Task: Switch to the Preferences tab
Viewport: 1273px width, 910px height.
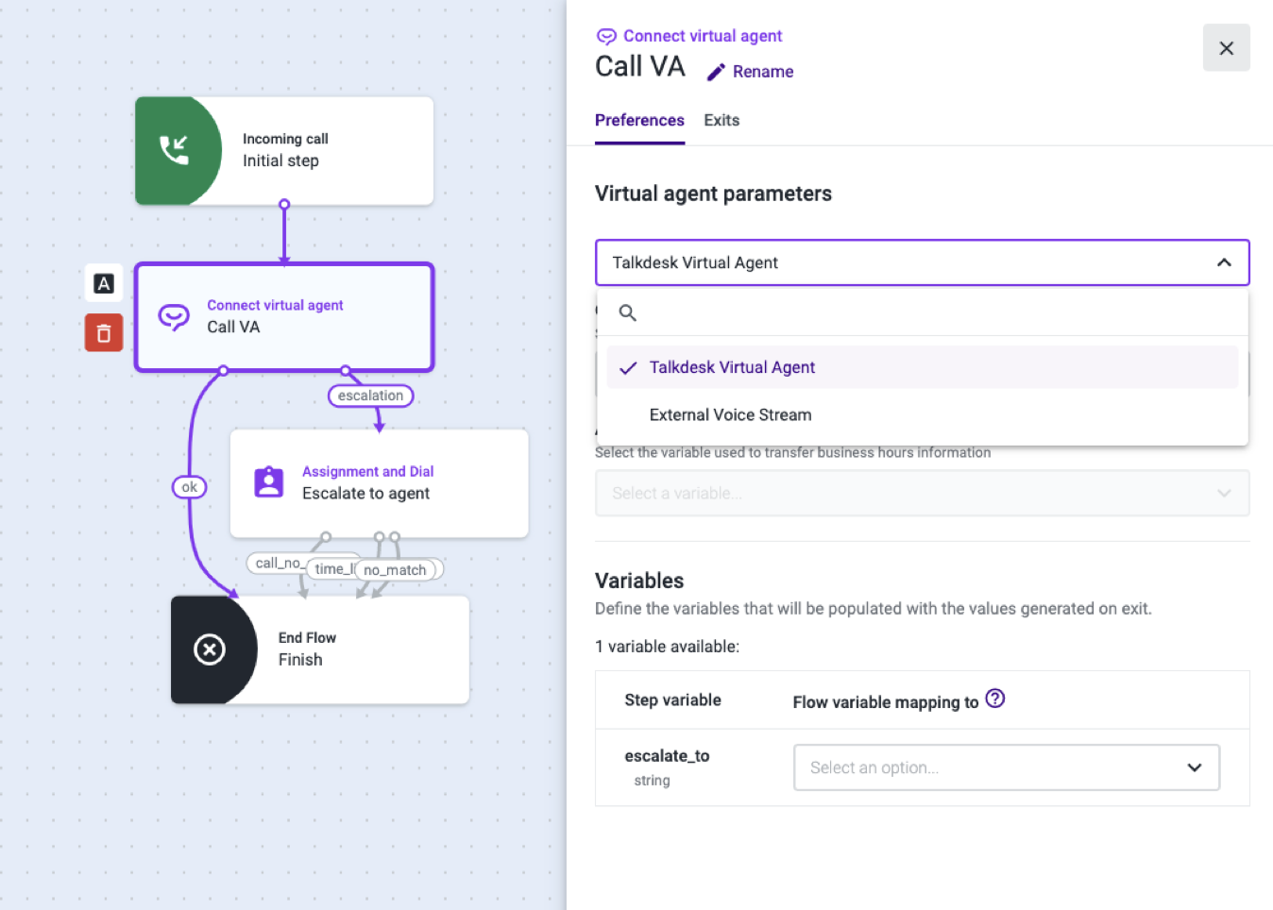Action: (x=639, y=121)
